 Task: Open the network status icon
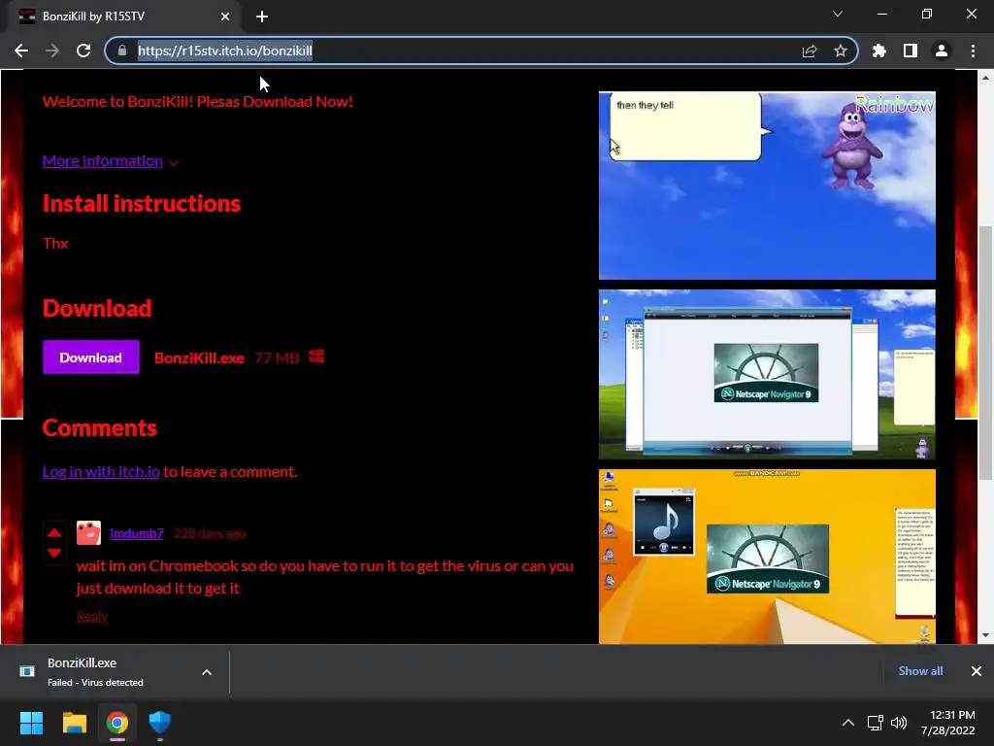pos(876,723)
